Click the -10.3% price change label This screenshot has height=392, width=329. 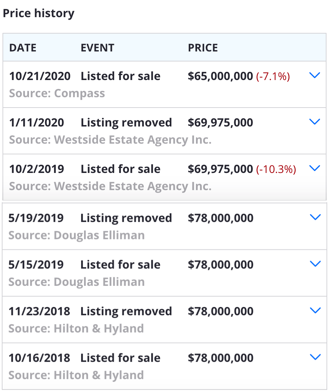(276, 169)
